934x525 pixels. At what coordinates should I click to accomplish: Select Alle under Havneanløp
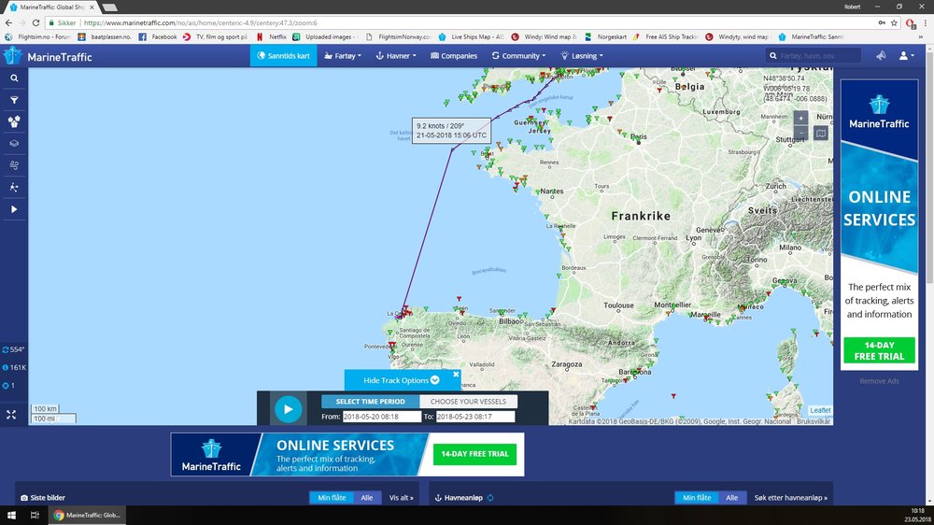[732, 498]
